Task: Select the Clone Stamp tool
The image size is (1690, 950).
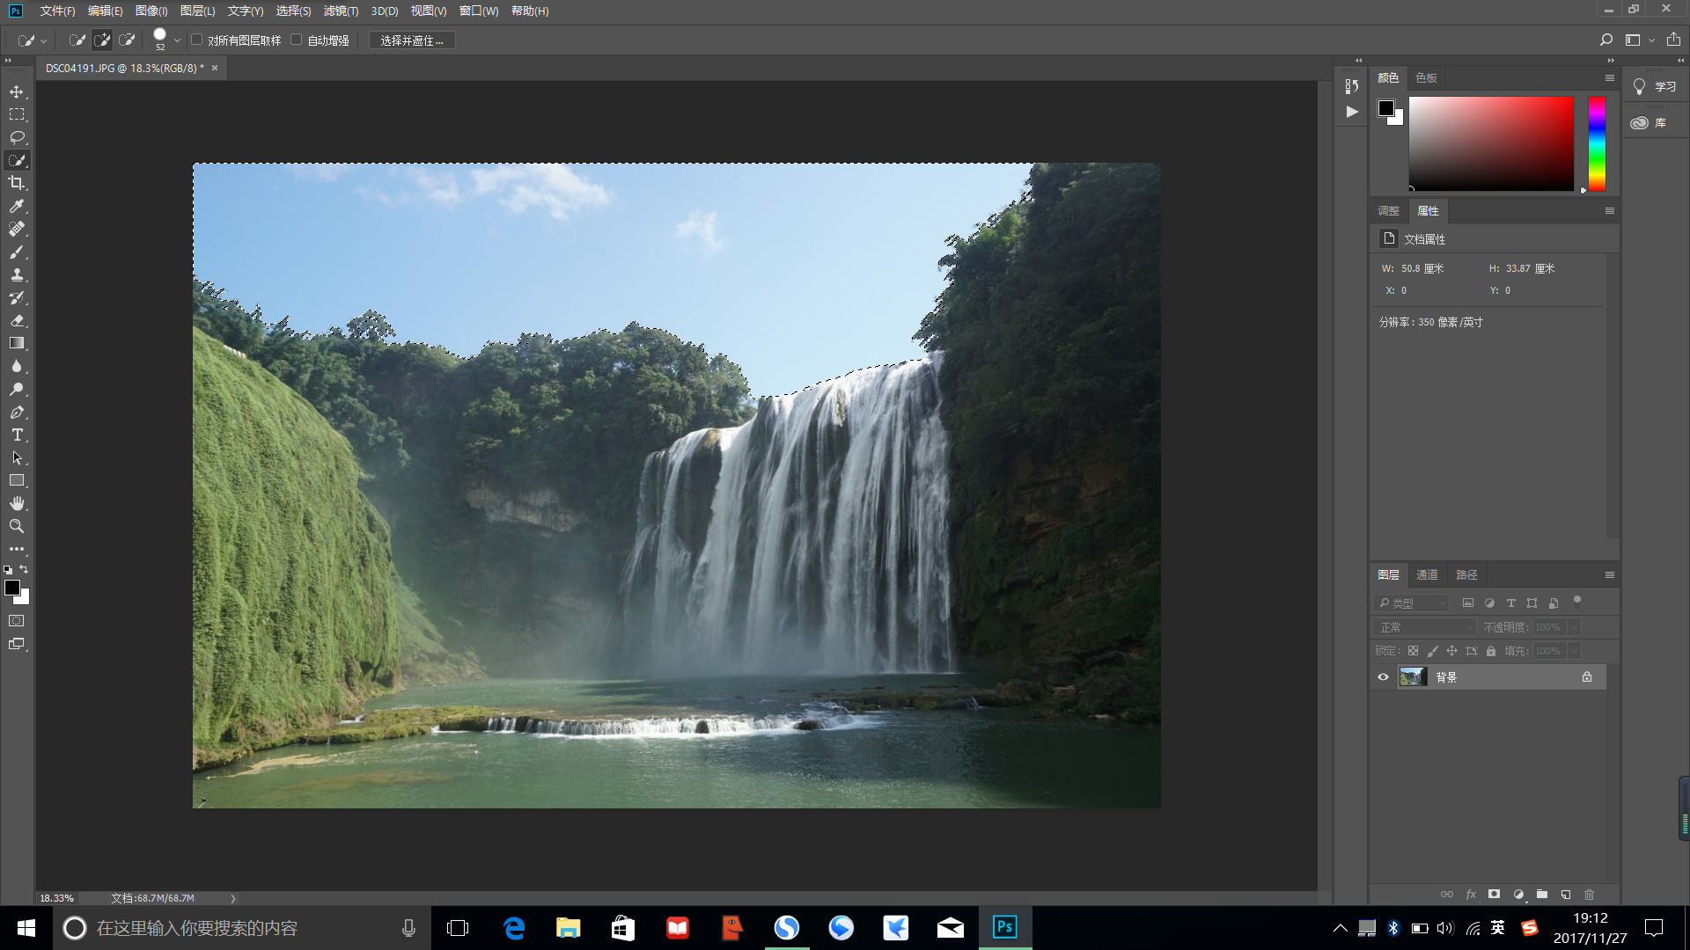Action: [17, 274]
